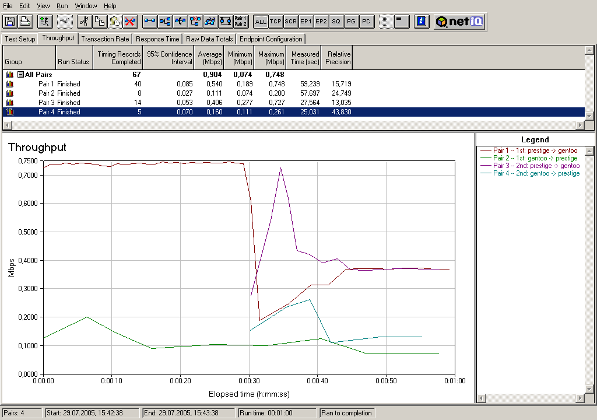Open the Run menu
This screenshot has height=420, width=597.
point(62,6)
